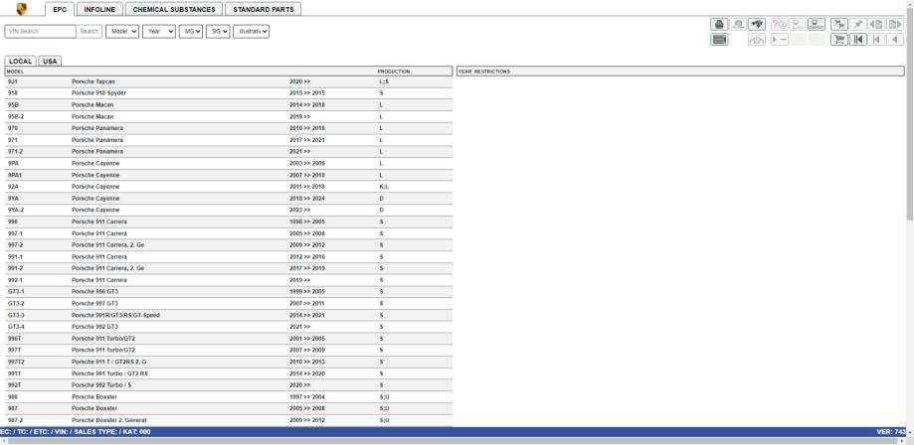Click the VIN Search input field
Viewport: 914px width, 445px height.
coord(40,32)
